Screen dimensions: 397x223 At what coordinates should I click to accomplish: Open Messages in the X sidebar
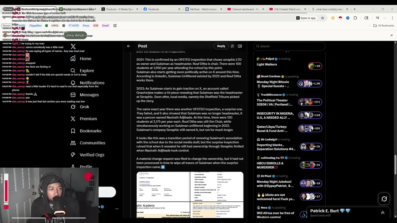click(x=85, y=95)
